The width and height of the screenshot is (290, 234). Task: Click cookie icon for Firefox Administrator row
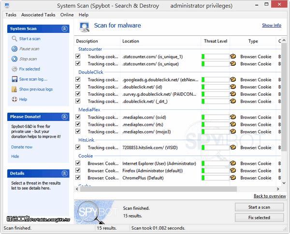click(x=233, y=170)
